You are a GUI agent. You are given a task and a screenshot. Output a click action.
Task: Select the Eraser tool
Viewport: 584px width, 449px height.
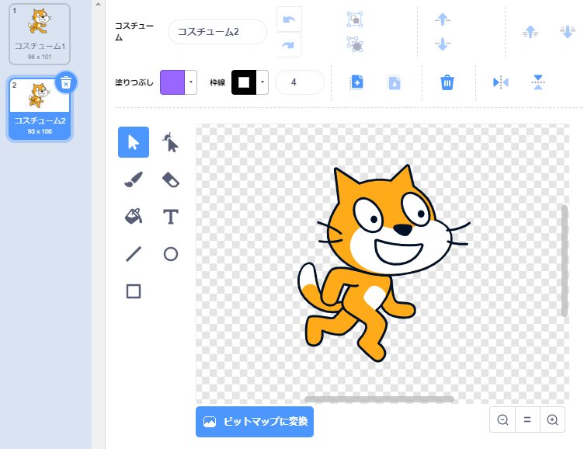171,179
